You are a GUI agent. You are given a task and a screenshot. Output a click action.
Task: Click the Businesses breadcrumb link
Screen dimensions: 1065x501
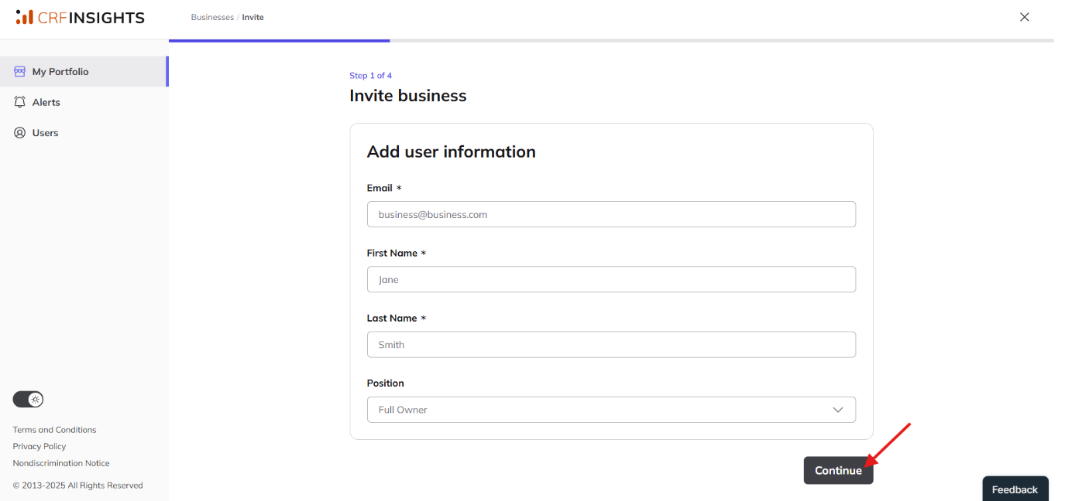pyautogui.click(x=212, y=17)
